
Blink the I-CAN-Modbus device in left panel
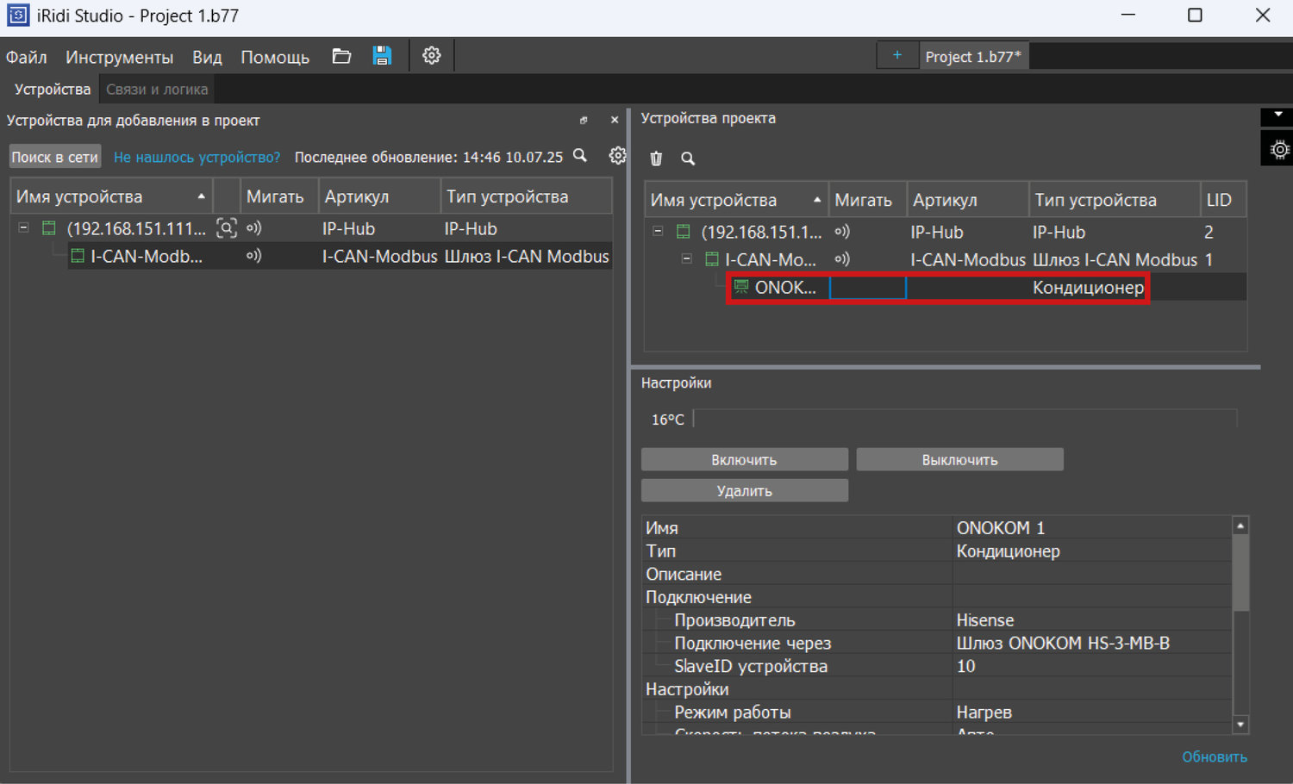(253, 256)
